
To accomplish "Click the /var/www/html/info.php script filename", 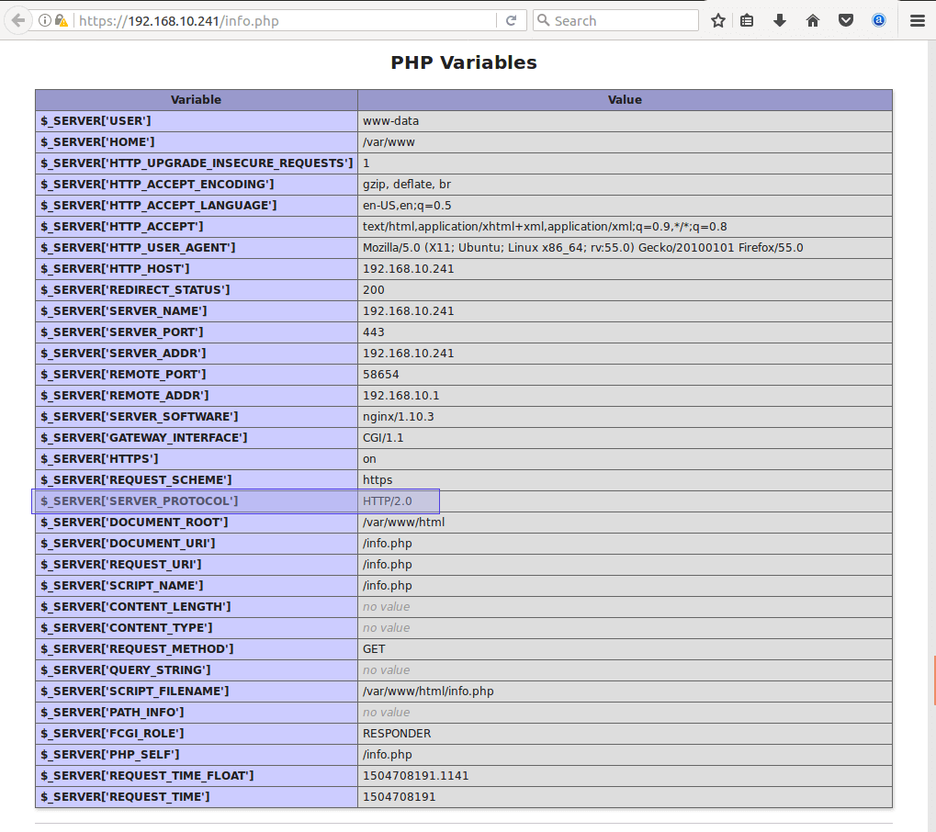I will [428, 691].
